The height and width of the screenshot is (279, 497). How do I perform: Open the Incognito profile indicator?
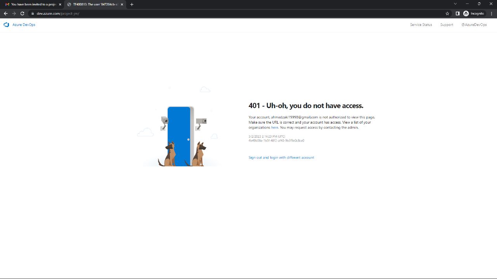[474, 13]
